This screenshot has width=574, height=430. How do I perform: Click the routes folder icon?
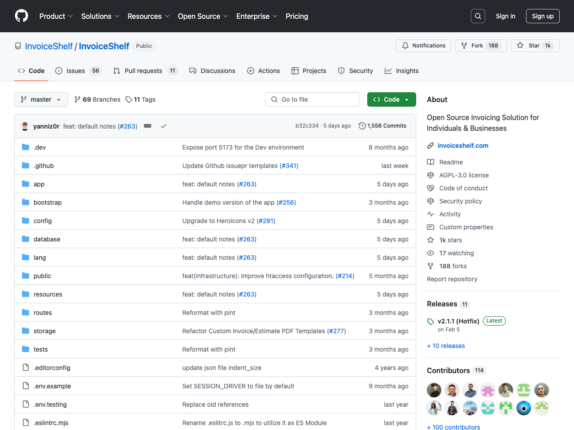[26, 312]
